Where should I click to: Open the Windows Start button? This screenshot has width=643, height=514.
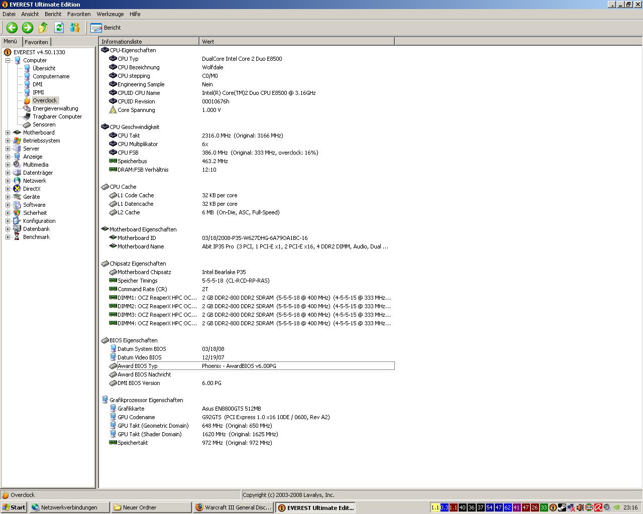tap(14, 507)
